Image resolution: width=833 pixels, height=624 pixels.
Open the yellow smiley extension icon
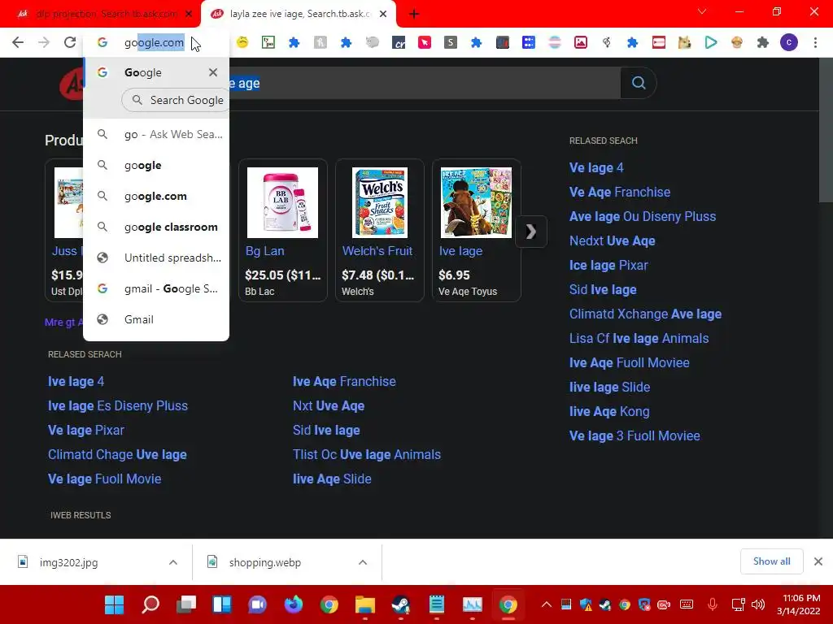point(242,42)
